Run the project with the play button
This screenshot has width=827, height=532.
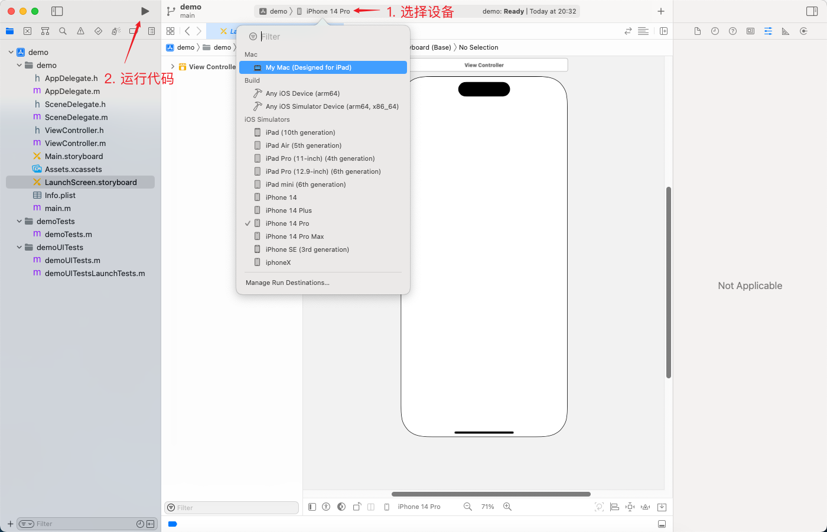click(145, 11)
